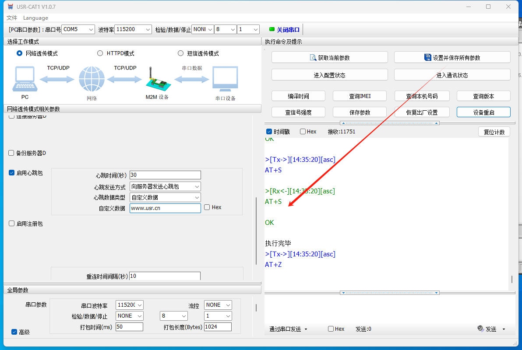
Task: Disable the 启用心跳包 checkbox
Action: 12,173
